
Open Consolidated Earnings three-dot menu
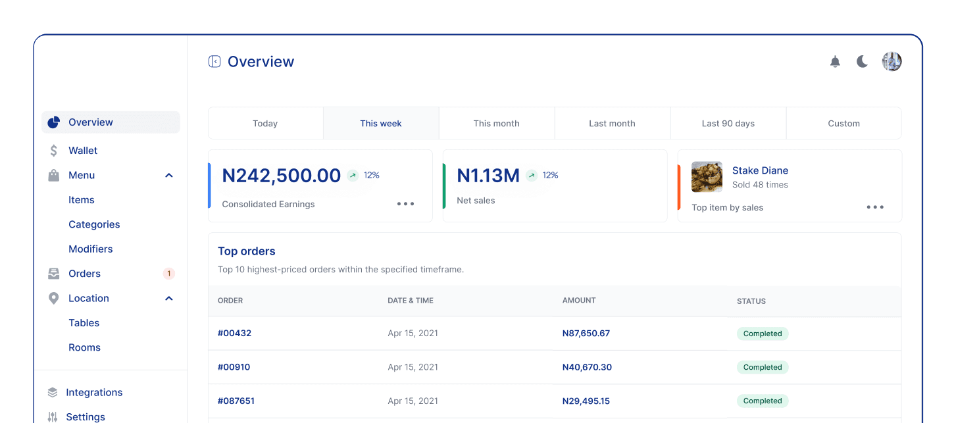point(405,204)
